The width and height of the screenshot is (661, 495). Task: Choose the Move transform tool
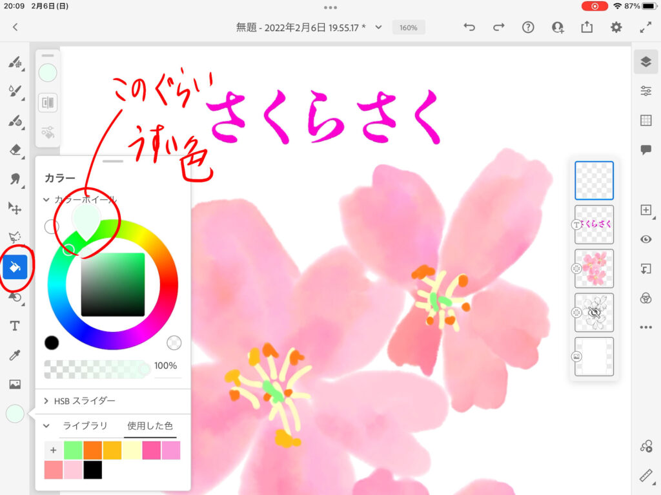point(15,208)
